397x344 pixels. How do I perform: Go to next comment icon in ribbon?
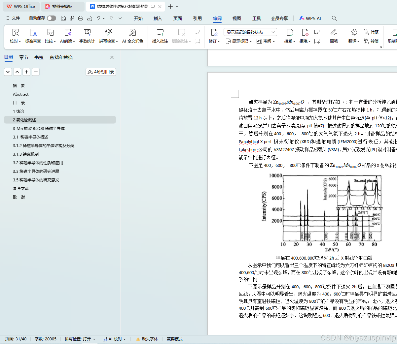(x=198, y=41)
